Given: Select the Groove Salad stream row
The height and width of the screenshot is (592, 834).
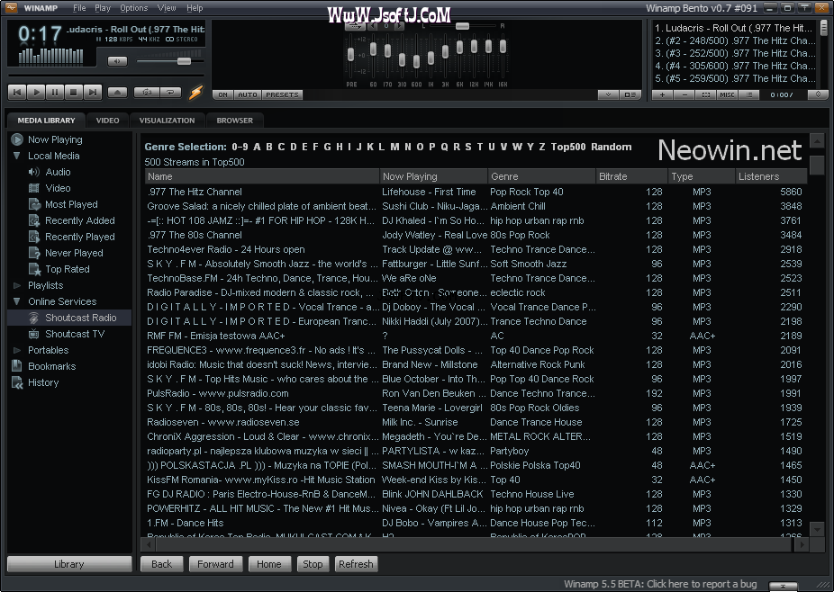Looking at the screenshot, I should [x=476, y=206].
